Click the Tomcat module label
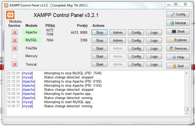The width and height of the screenshot is (195, 126). [31, 64]
